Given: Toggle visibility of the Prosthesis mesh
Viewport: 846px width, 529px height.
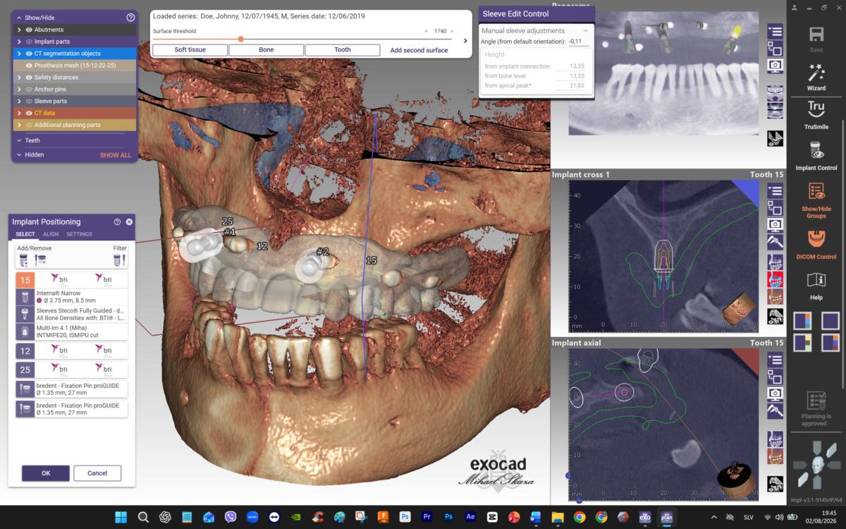Looking at the screenshot, I should tap(30, 66).
